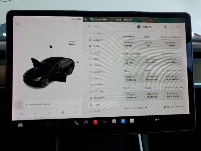
Task: Tap the car controls icon bottom left
Action: coord(20,125)
